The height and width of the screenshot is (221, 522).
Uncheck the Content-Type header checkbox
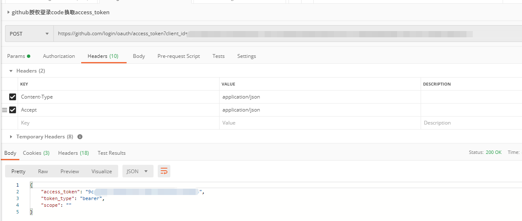tap(13, 97)
